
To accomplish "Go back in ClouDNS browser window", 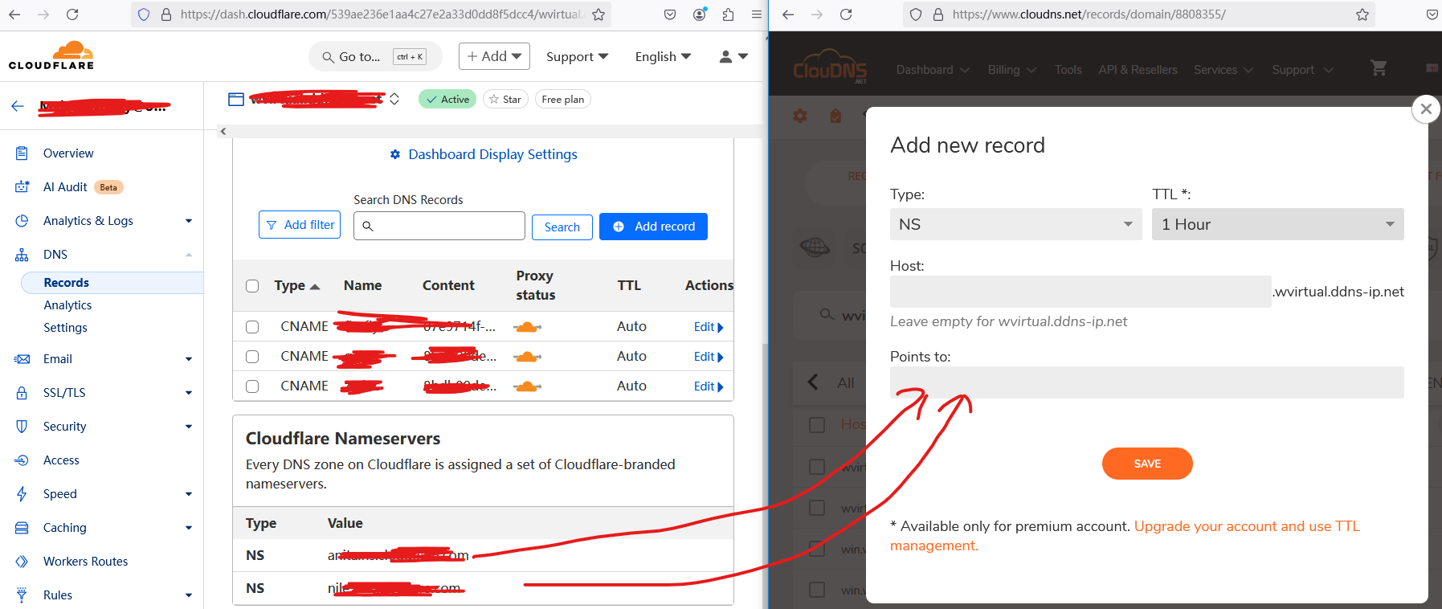I will (x=788, y=14).
